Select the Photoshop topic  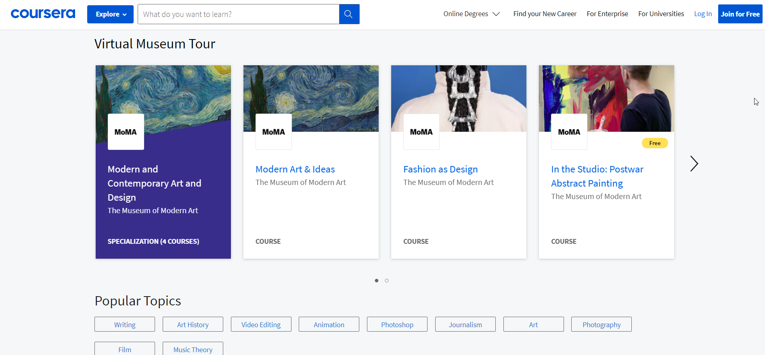397,324
